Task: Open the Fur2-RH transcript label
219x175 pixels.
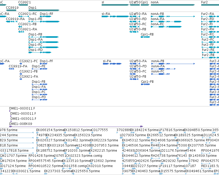Action: point(207,29)
